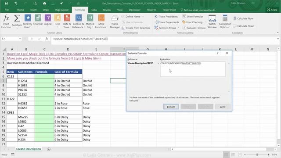Open Logical functions list

pos(48,22)
